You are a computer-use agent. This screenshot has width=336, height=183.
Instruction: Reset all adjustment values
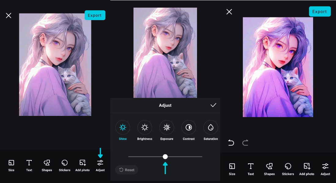(x=126, y=170)
